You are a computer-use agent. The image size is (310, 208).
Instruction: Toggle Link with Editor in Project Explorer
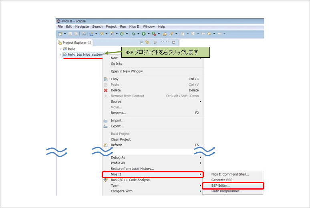click(x=147, y=42)
